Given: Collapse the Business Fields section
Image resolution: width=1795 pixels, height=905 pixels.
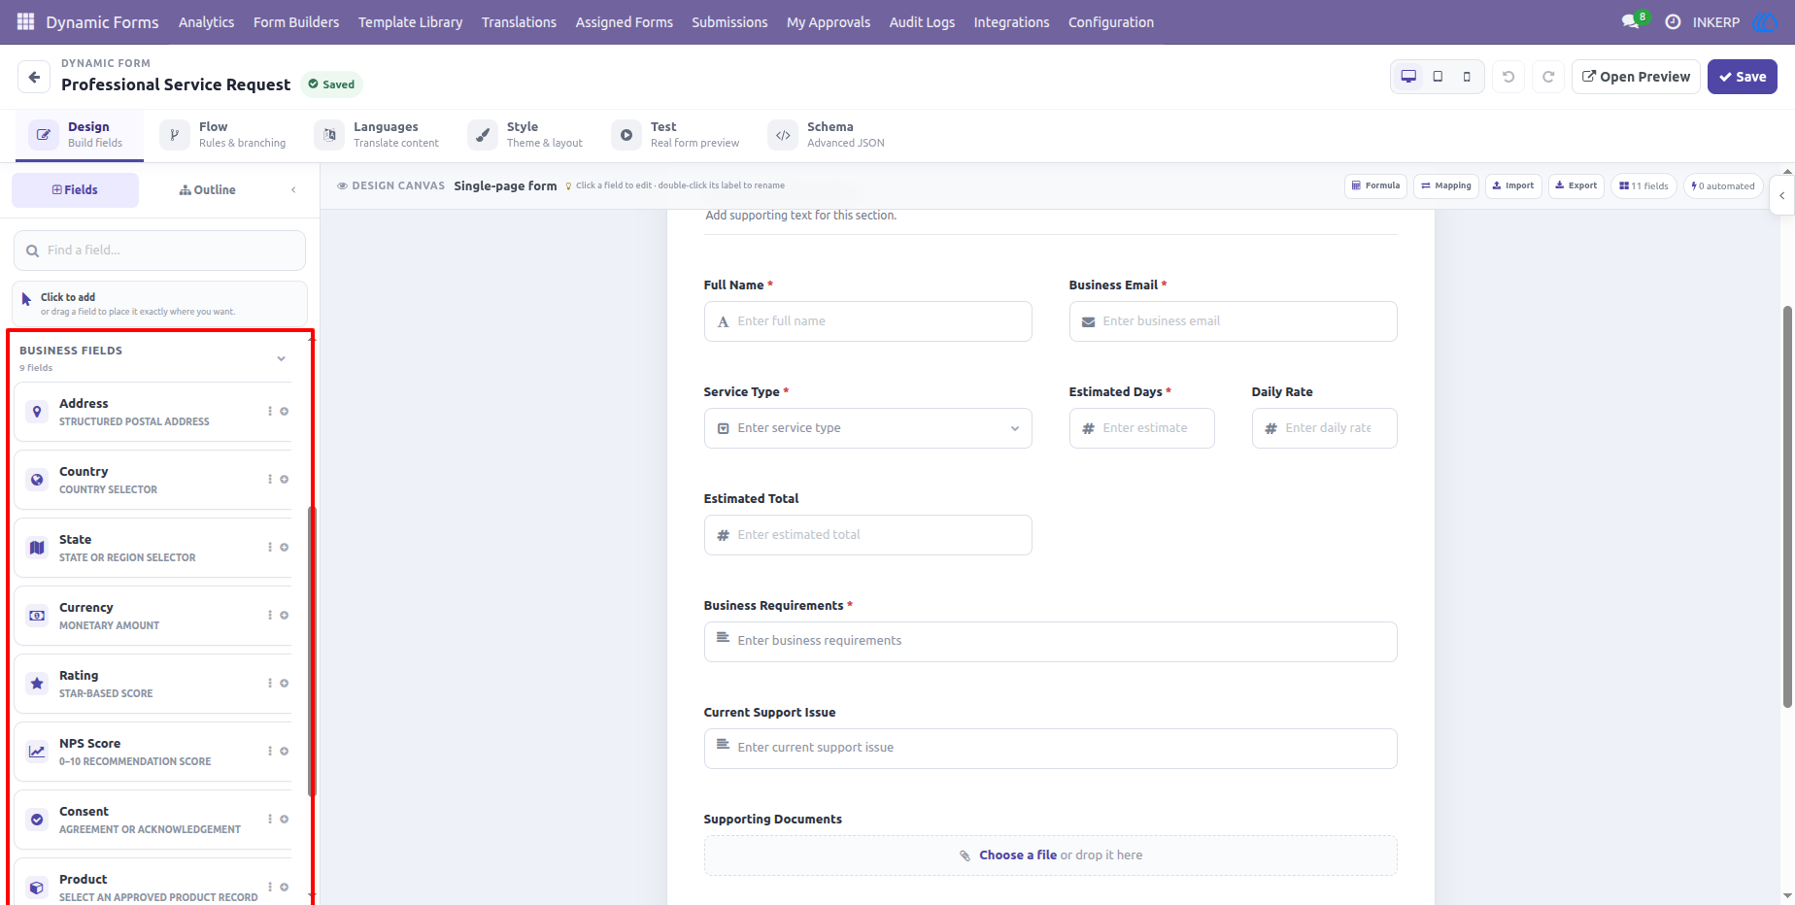Looking at the screenshot, I should coord(281,358).
